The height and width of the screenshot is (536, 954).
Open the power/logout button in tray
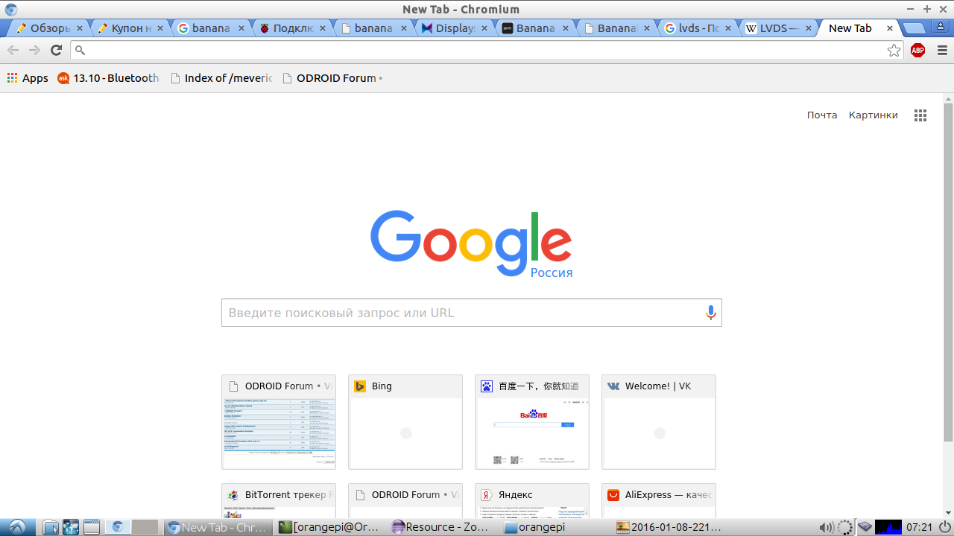point(944,527)
